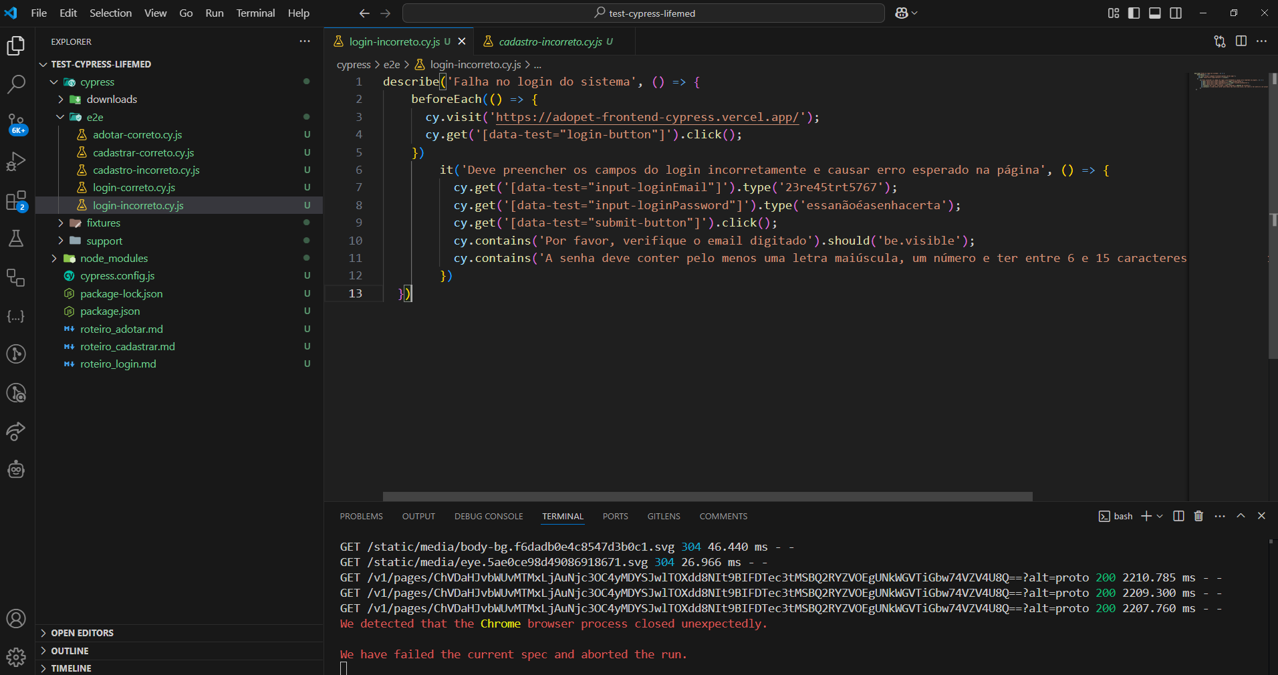Split the editor to the right

[x=1241, y=41]
